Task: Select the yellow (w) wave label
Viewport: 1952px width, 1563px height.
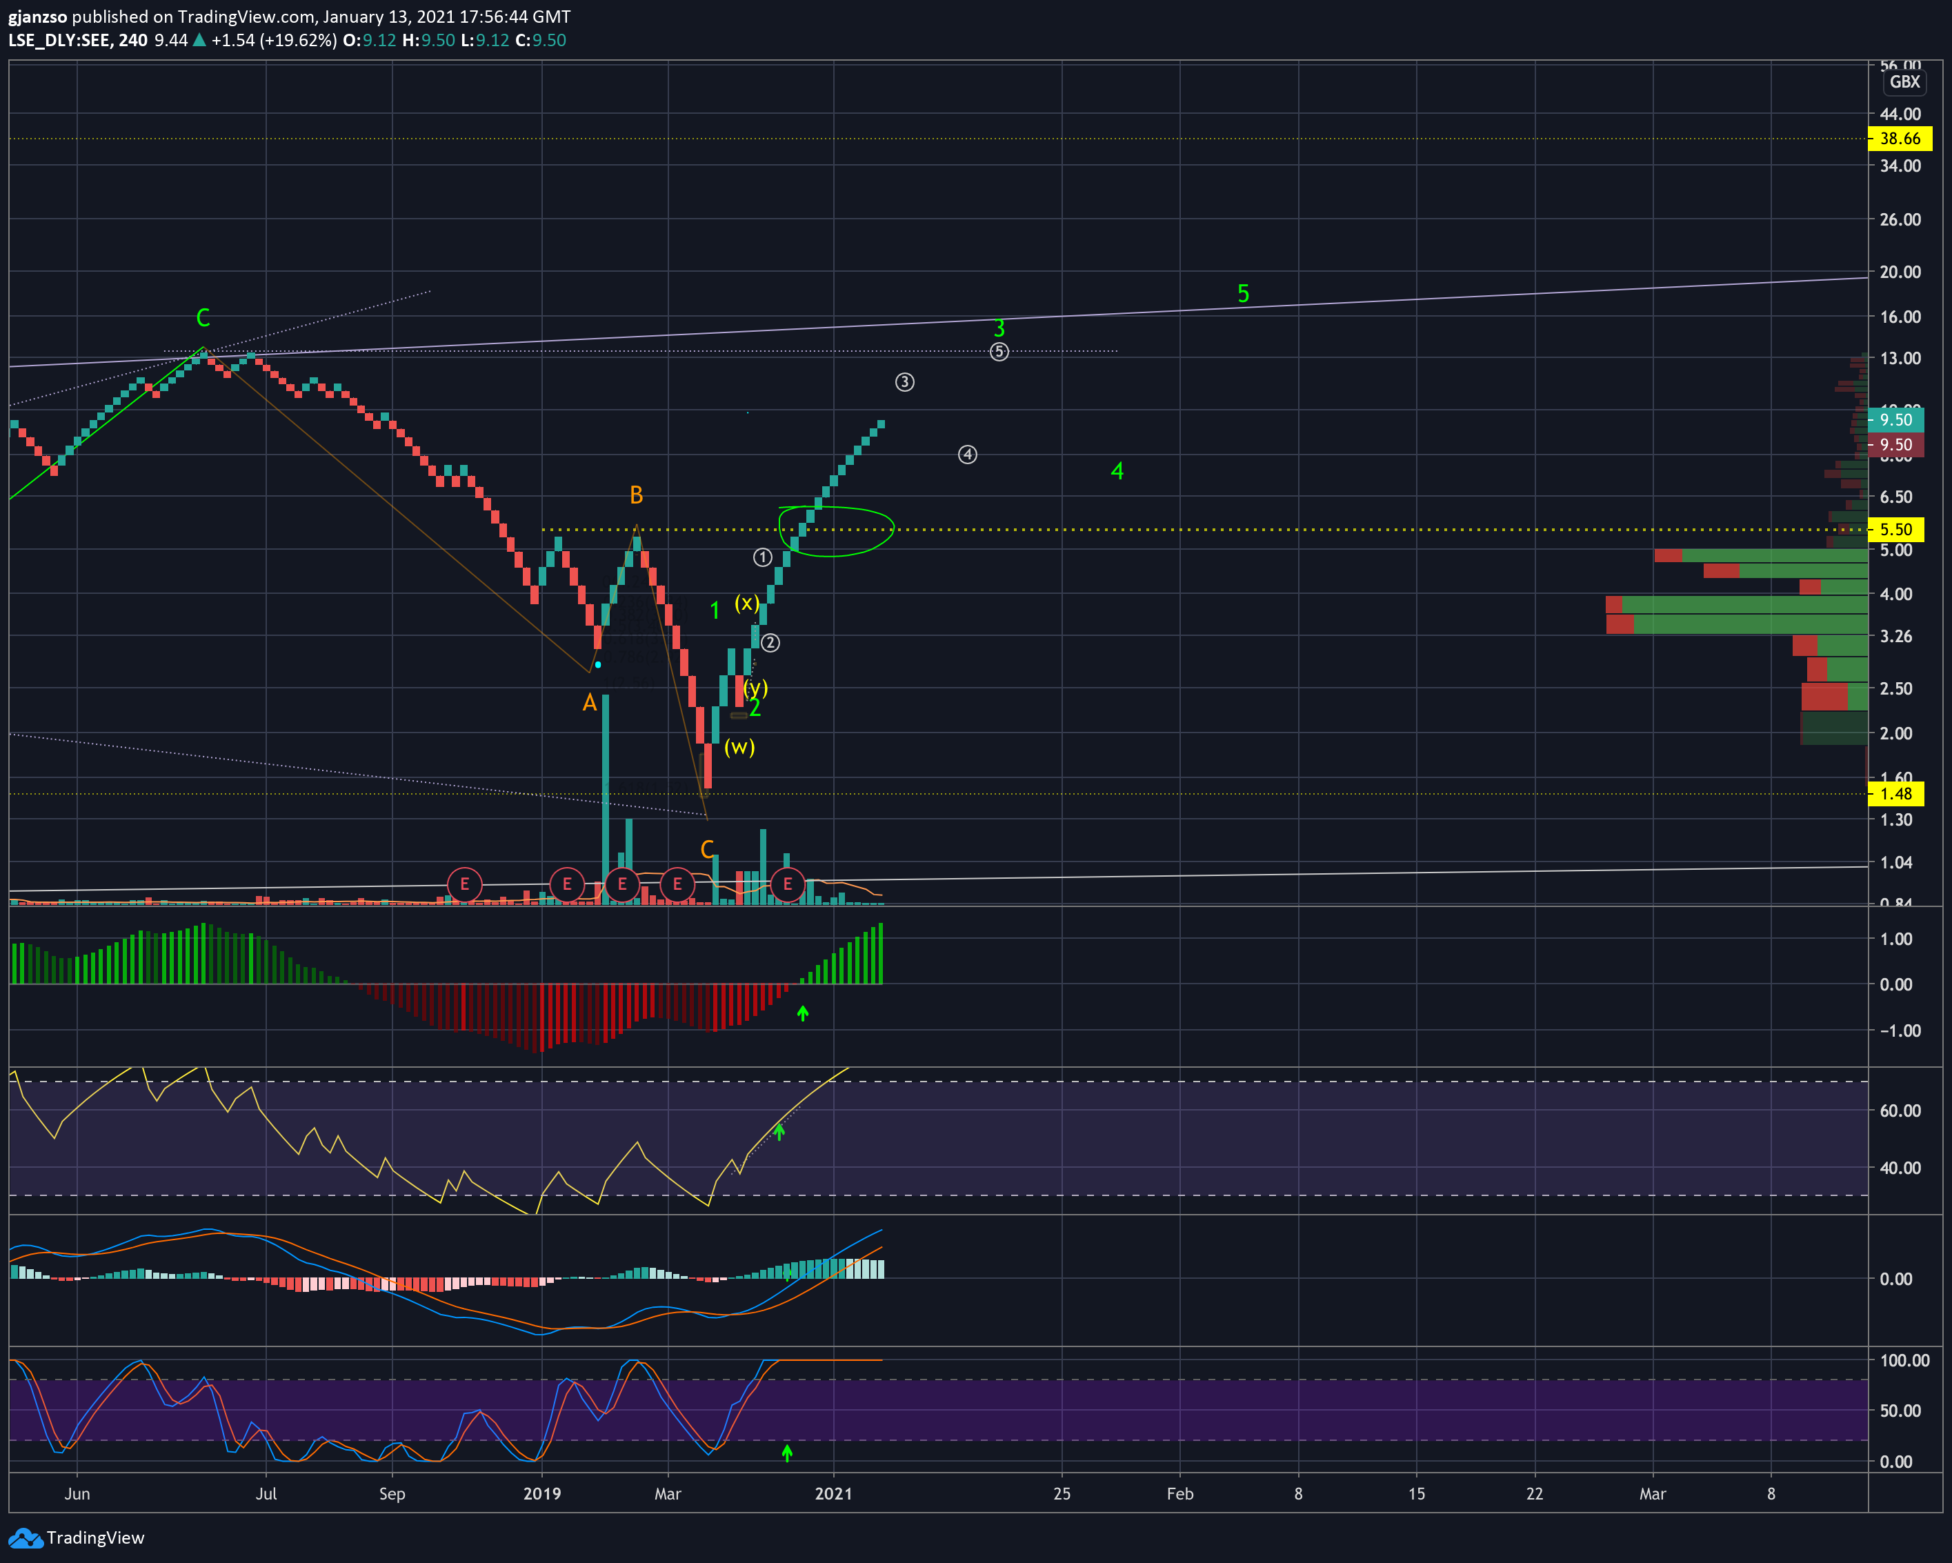Action: [x=739, y=747]
